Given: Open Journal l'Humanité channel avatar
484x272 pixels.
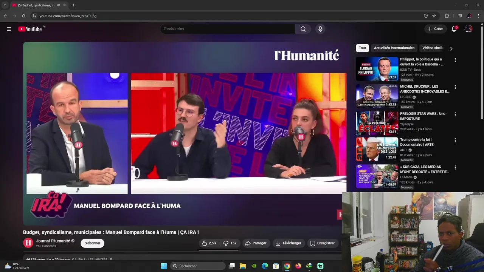Looking at the screenshot, I should point(28,243).
